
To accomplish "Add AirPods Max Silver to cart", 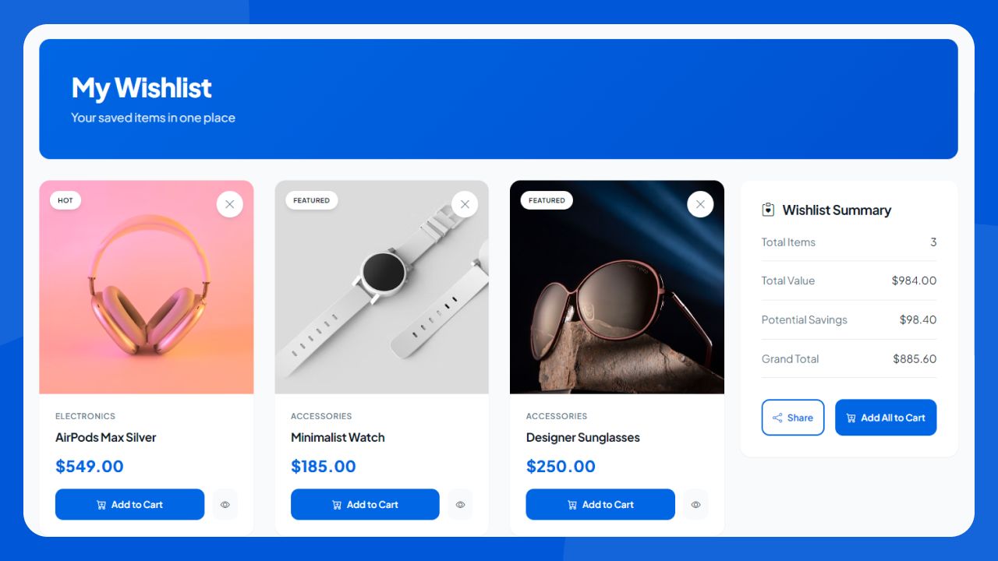I will pyautogui.click(x=129, y=505).
